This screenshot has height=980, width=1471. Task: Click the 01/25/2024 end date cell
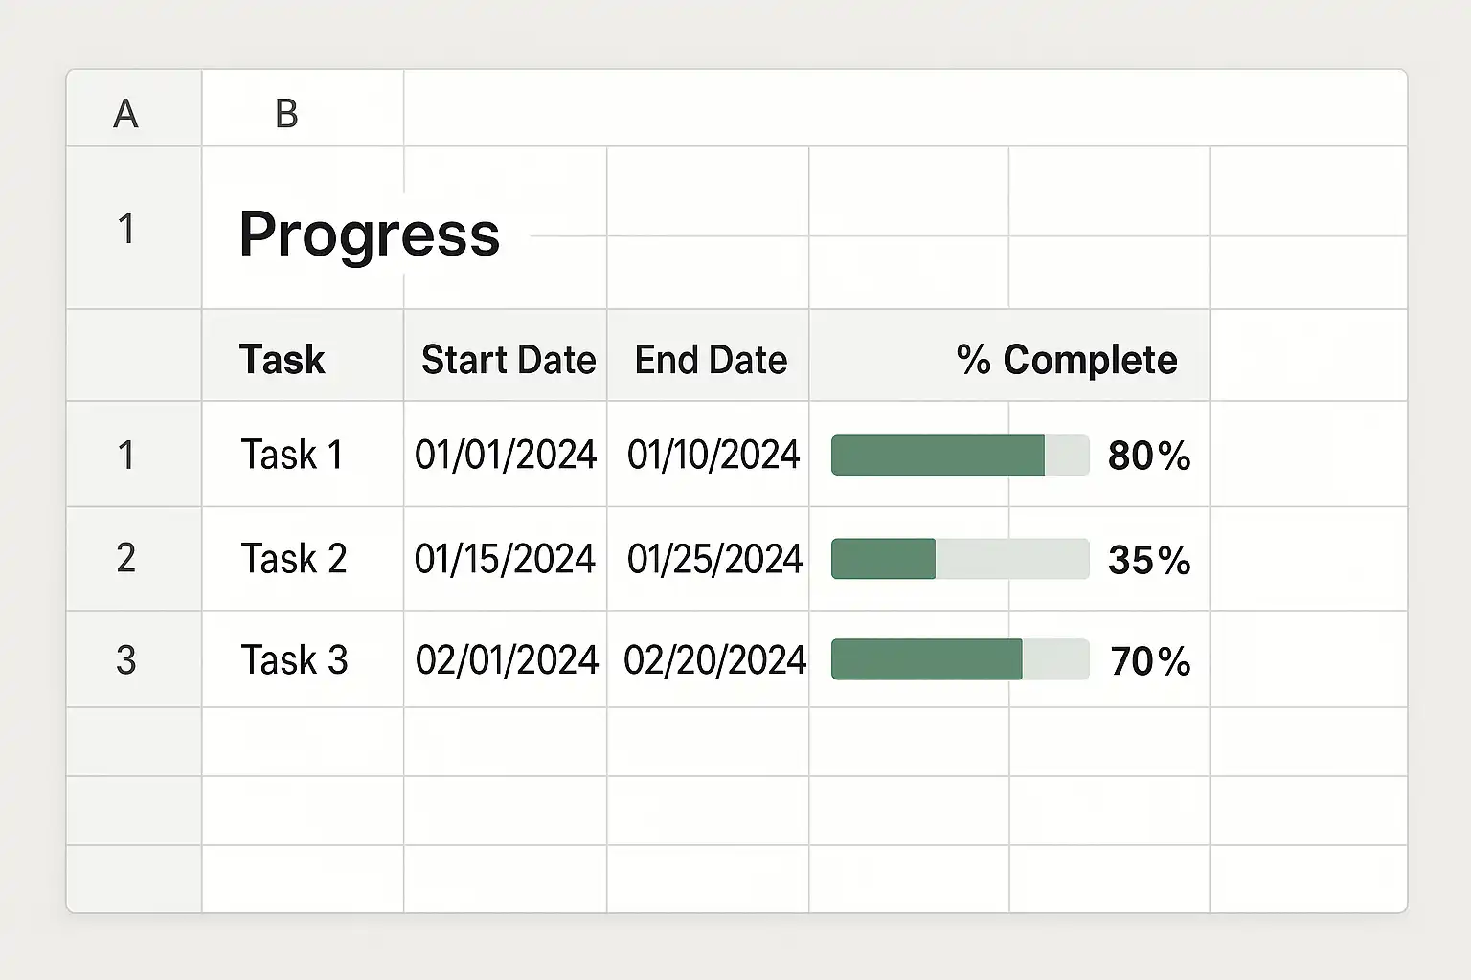point(713,558)
